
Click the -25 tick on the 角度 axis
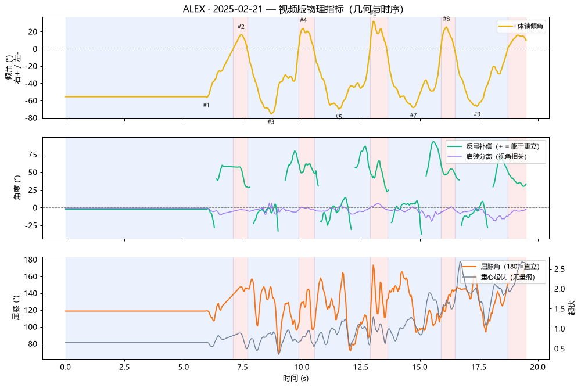pyautogui.click(x=31, y=226)
